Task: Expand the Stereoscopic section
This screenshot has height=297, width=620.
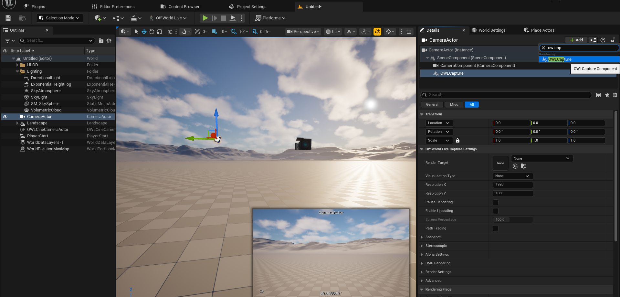Action: pyautogui.click(x=422, y=246)
